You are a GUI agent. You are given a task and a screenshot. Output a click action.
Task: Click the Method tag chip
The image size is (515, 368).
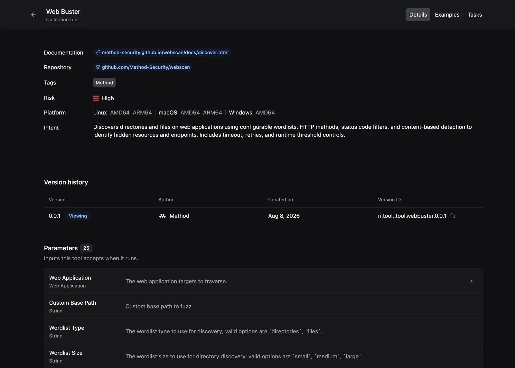104,83
